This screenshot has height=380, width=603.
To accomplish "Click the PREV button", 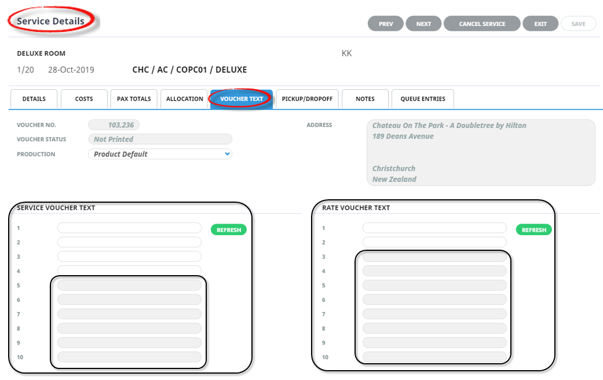I will click(x=386, y=24).
